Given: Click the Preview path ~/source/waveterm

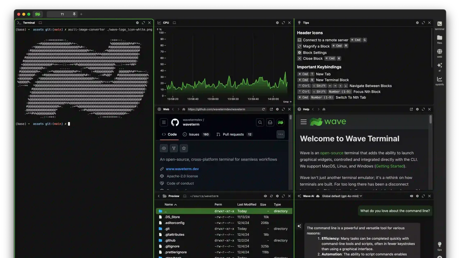Looking at the screenshot, I should coord(204,196).
